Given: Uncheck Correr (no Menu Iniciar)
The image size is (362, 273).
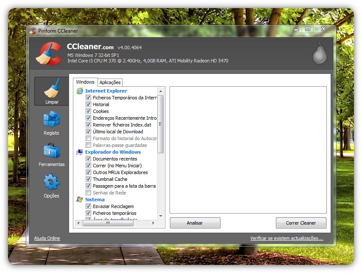Looking at the screenshot, I should coord(88,166).
